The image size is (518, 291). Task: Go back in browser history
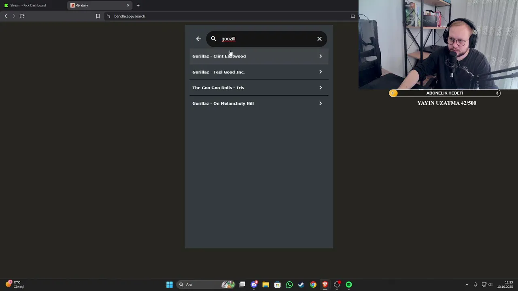6,16
